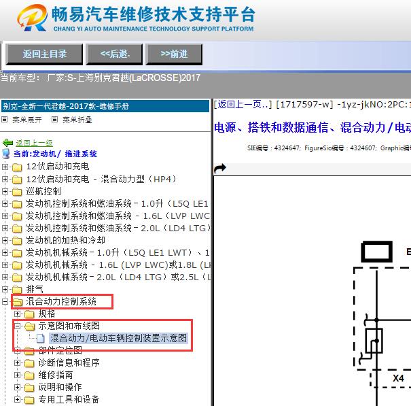Click the current vehicle model text line
The width and height of the screenshot is (411, 406).
click(x=101, y=78)
